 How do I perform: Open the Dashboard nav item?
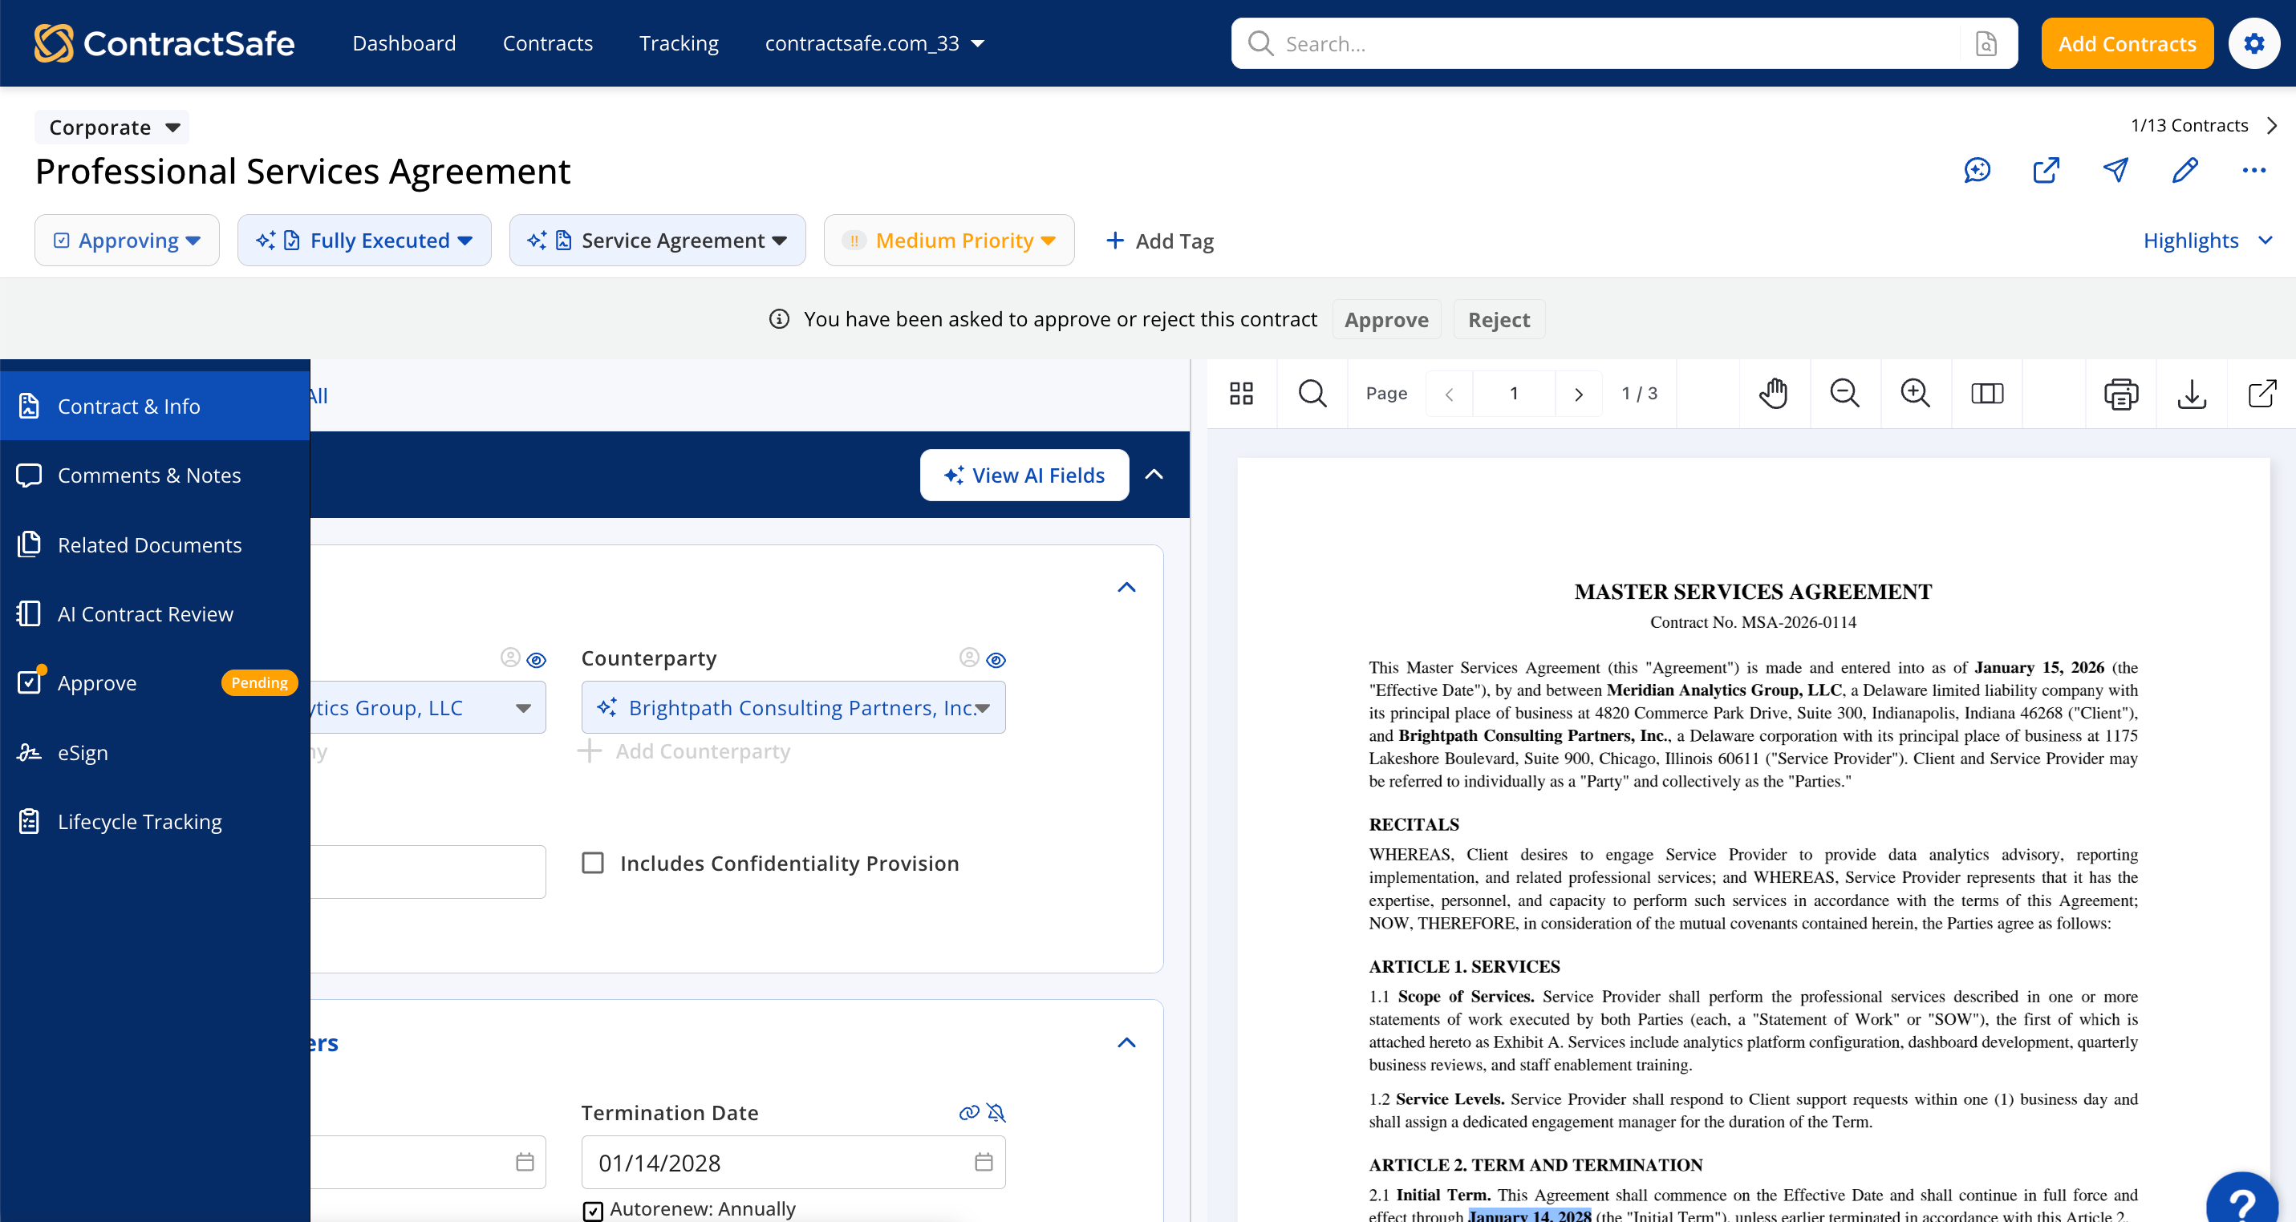pyautogui.click(x=404, y=42)
